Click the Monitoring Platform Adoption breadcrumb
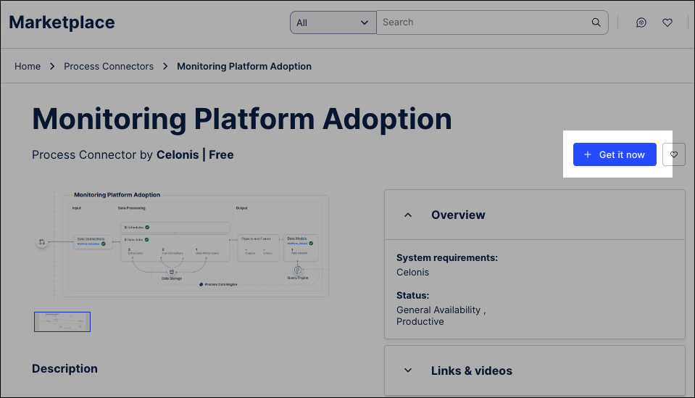This screenshot has height=398, width=695. (x=244, y=66)
